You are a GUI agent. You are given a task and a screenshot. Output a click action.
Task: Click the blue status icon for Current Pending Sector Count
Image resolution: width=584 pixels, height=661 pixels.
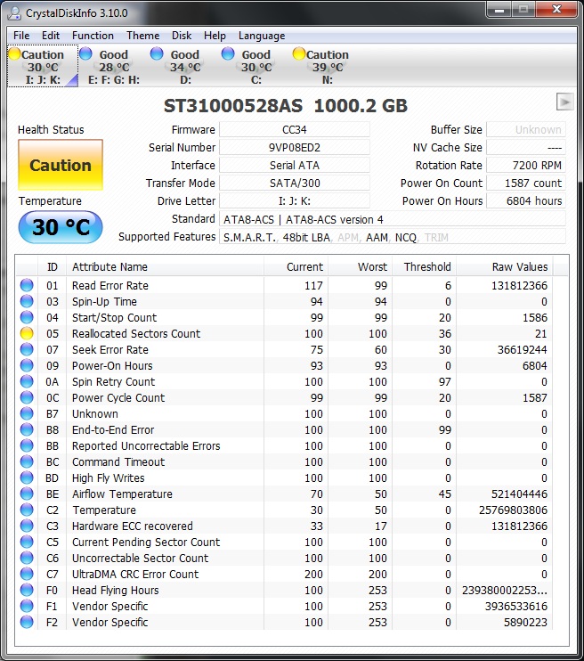[x=27, y=542]
